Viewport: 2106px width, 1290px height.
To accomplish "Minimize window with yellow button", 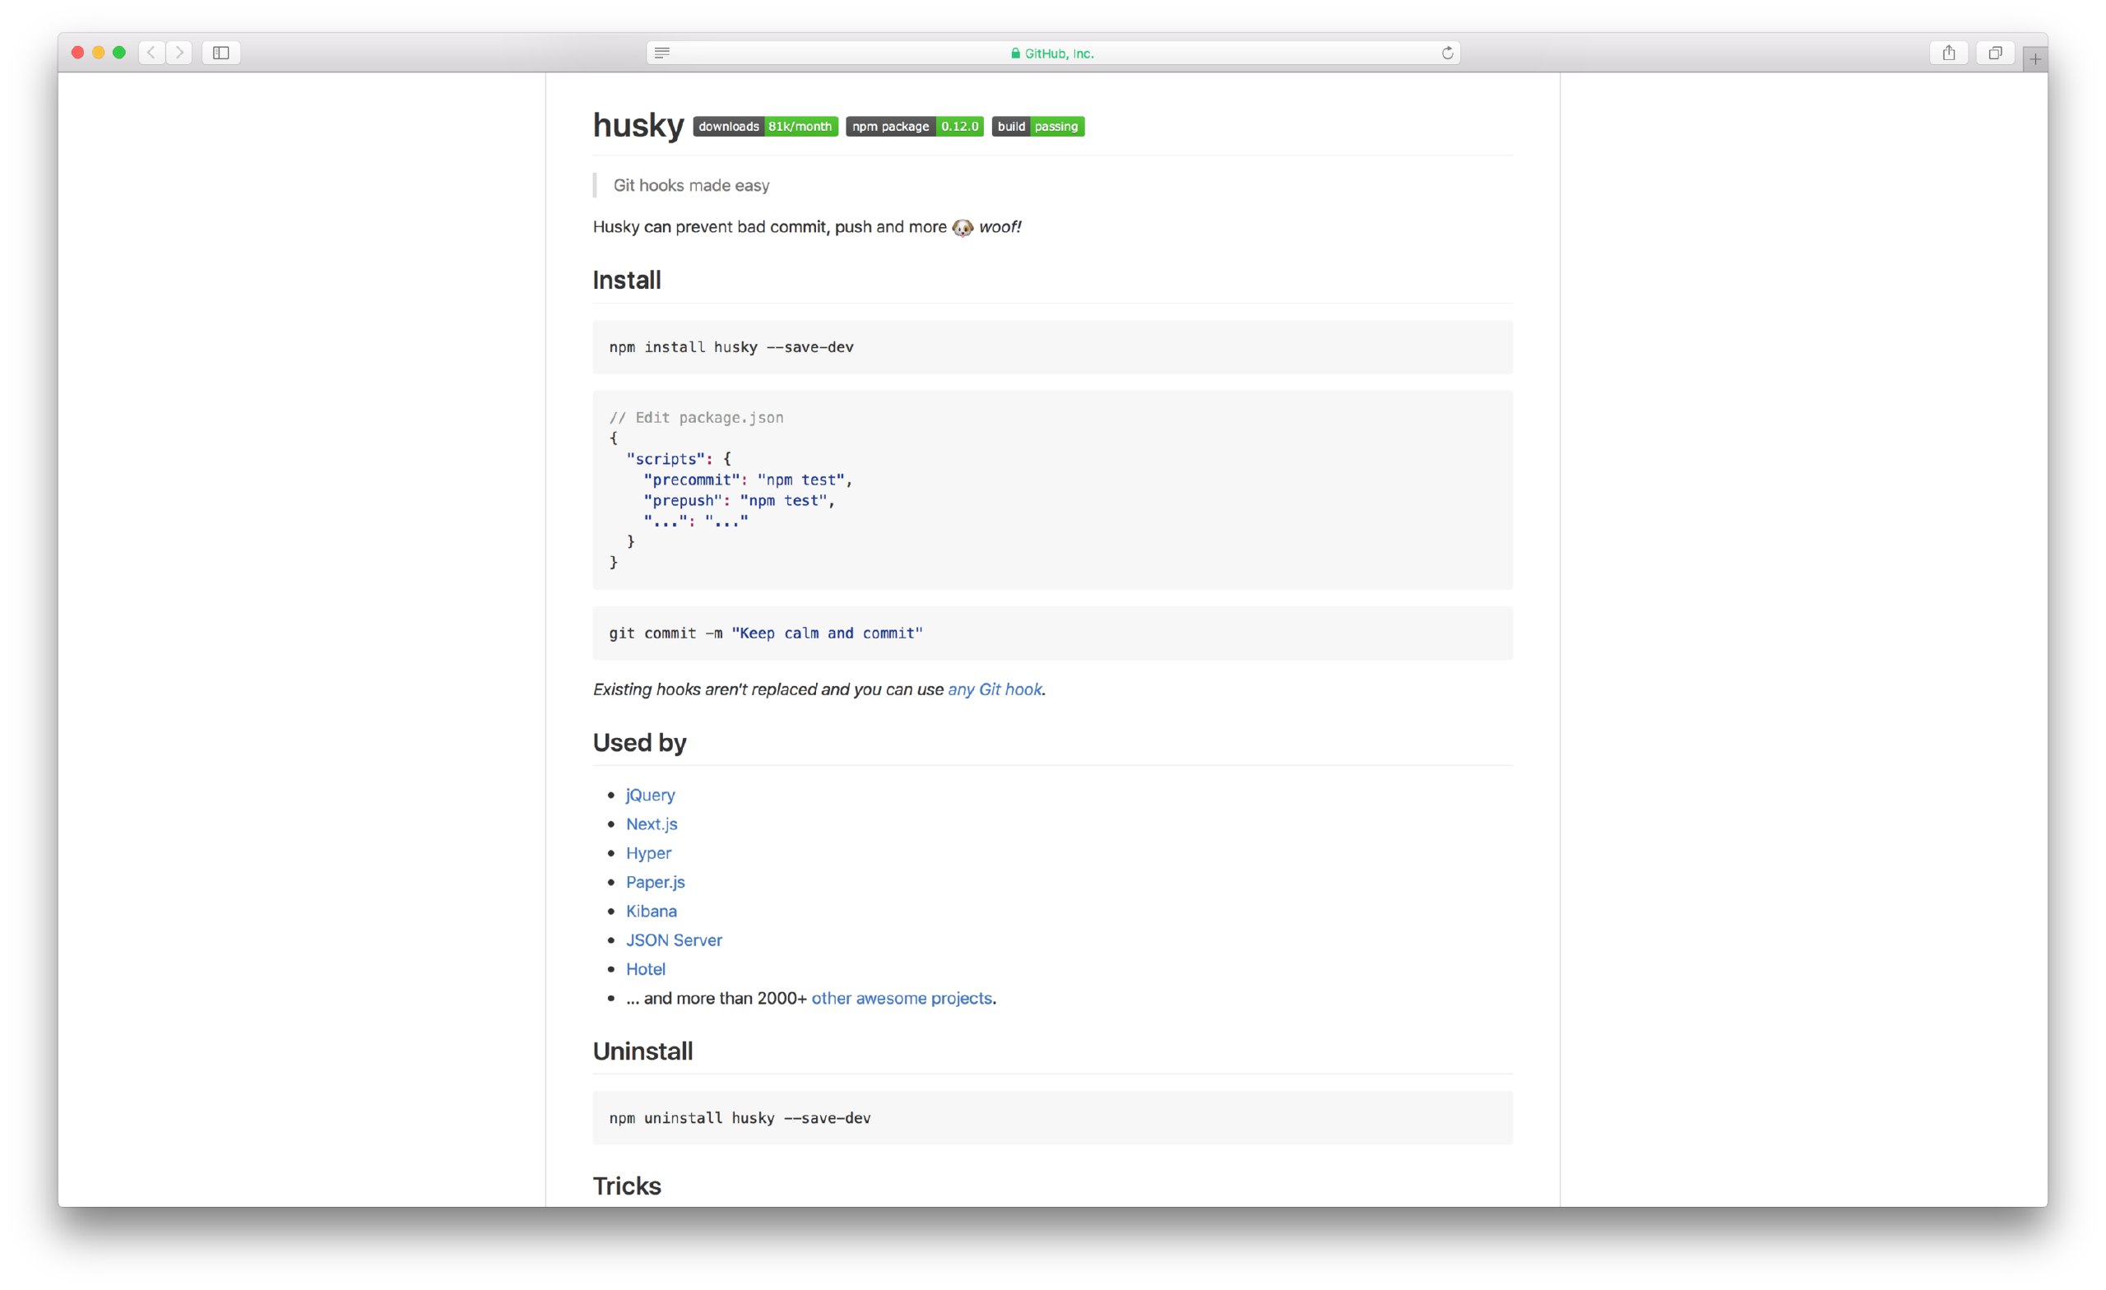I will pos(98,53).
